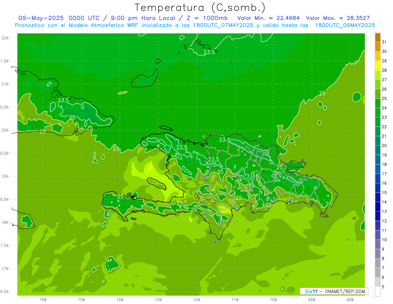Click the 74W longitude axis label
The image size is (393, 304).
(x=120, y=300)
